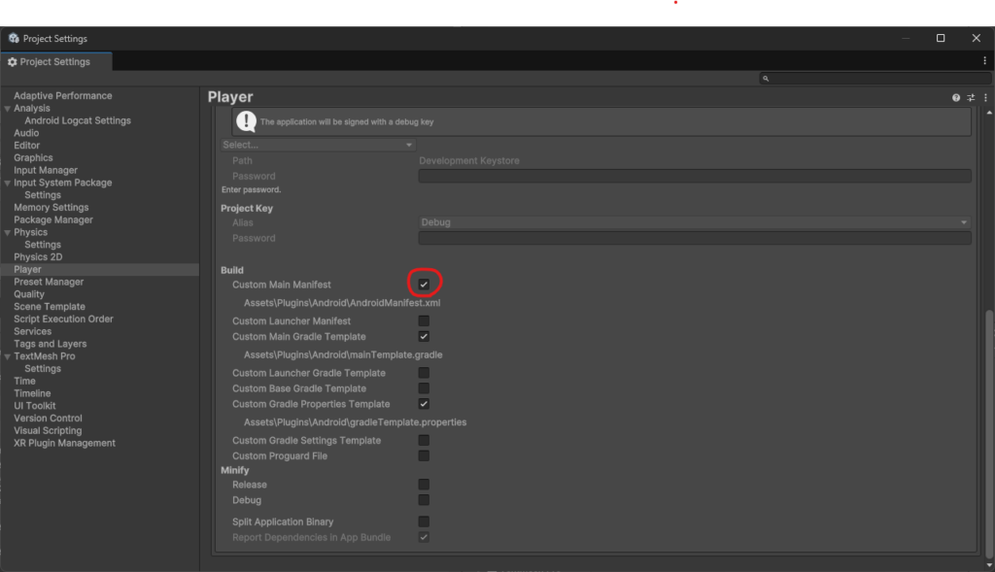The height and width of the screenshot is (572, 995).
Task: Disable Custom Main Gradle Template
Action: click(x=424, y=337)
